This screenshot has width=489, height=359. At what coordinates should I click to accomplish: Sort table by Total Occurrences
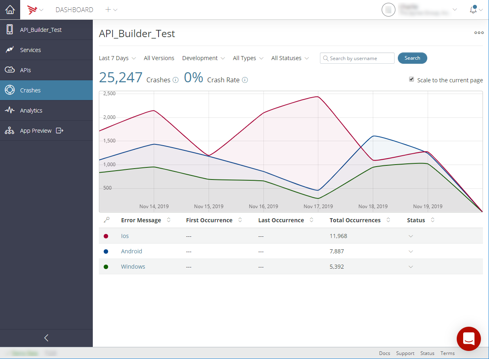(388, 220)
